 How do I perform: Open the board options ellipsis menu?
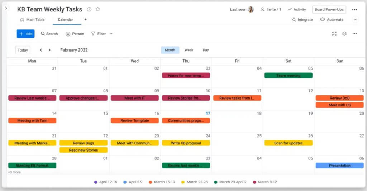[354, 10]
